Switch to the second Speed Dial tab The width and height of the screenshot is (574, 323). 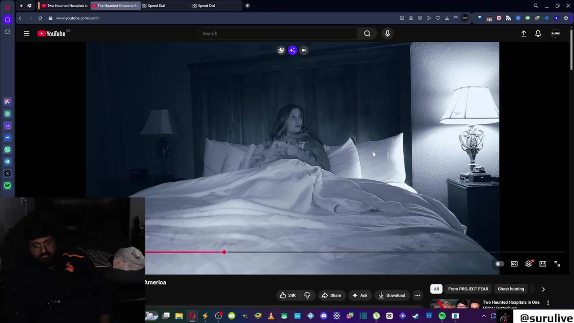216,5
